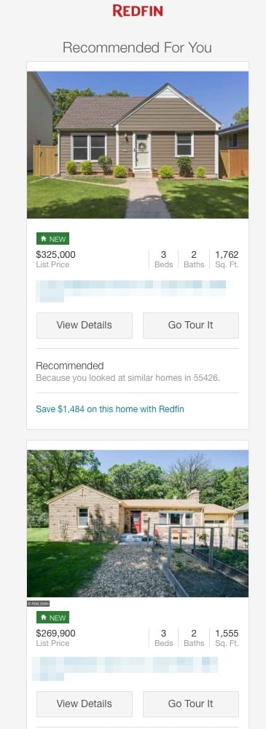Image resolution: width=266 pixels, height=729 pixels.
Task: Open the gray house listing photo
Action: click(138, 145)
